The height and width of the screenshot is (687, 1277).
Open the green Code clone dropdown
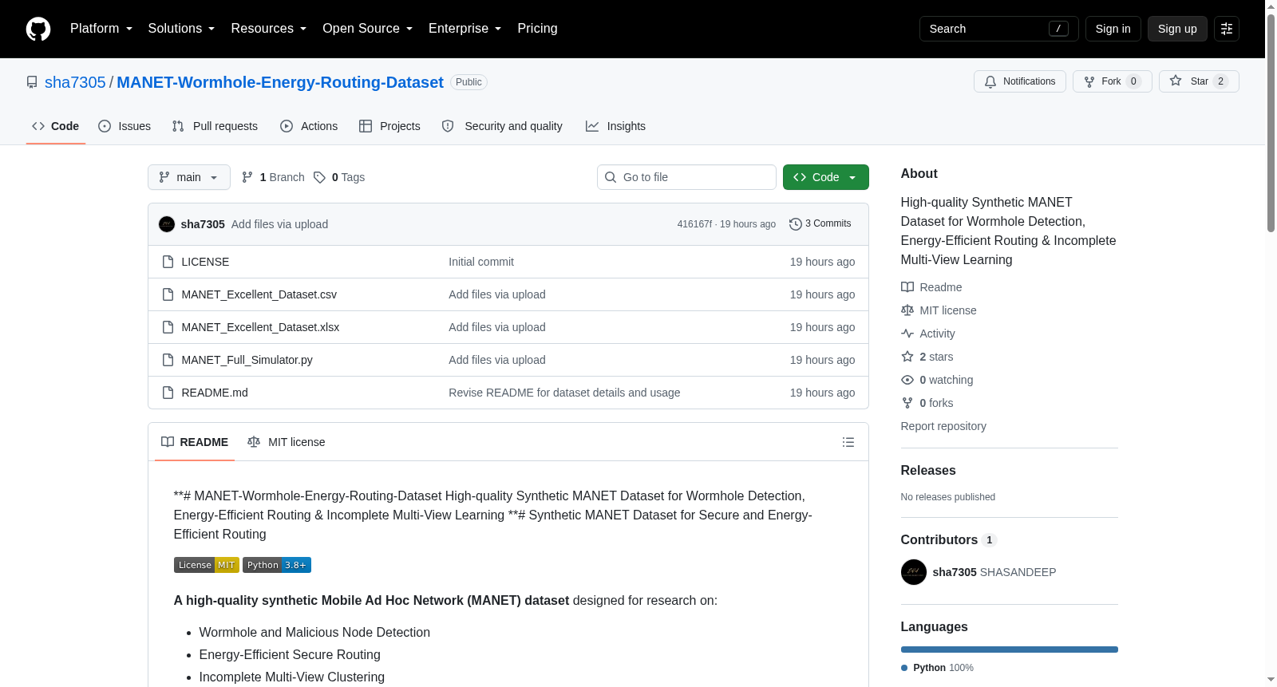[825, 177]
